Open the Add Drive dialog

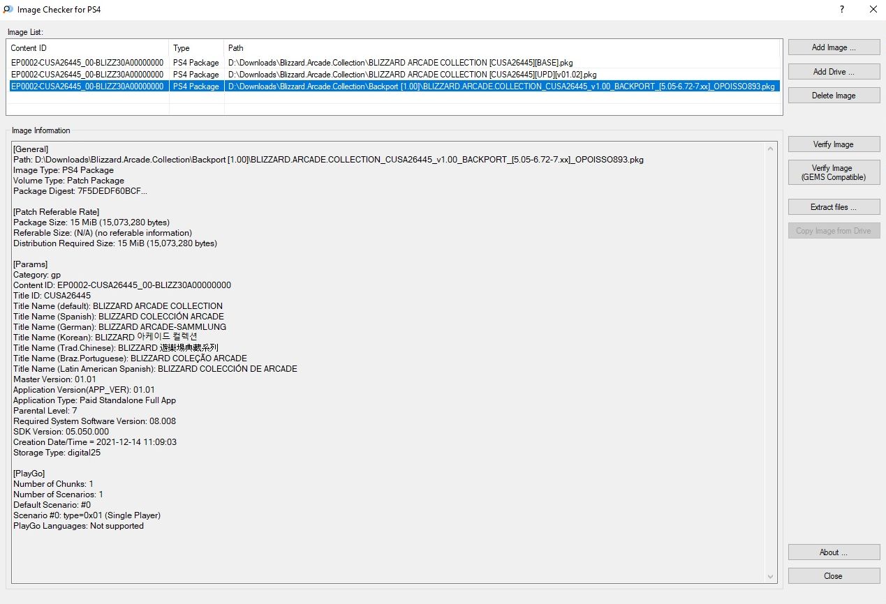pos(834,72)
